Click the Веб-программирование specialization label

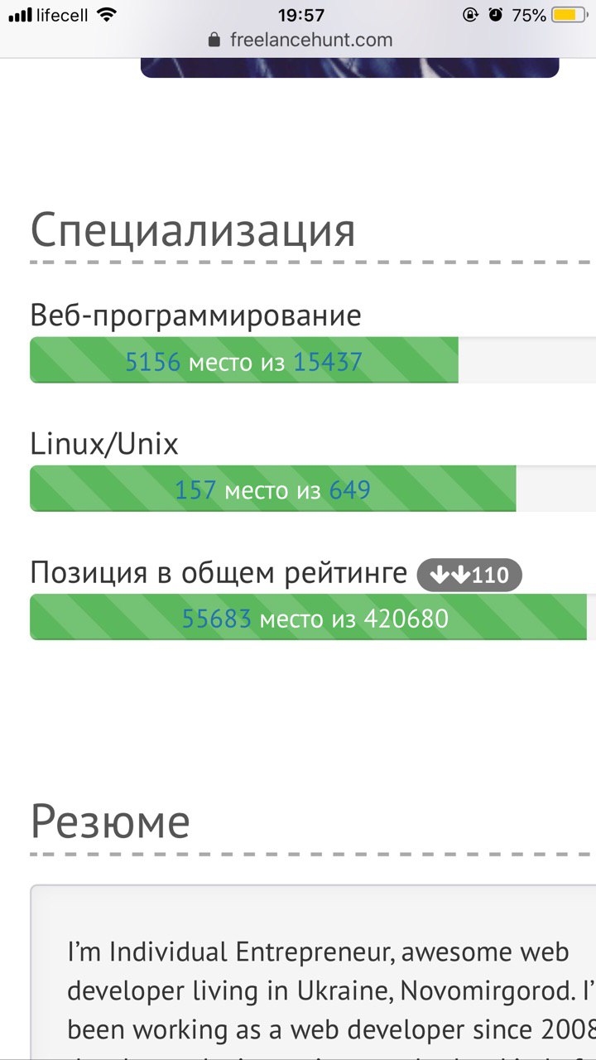[195, 316]
